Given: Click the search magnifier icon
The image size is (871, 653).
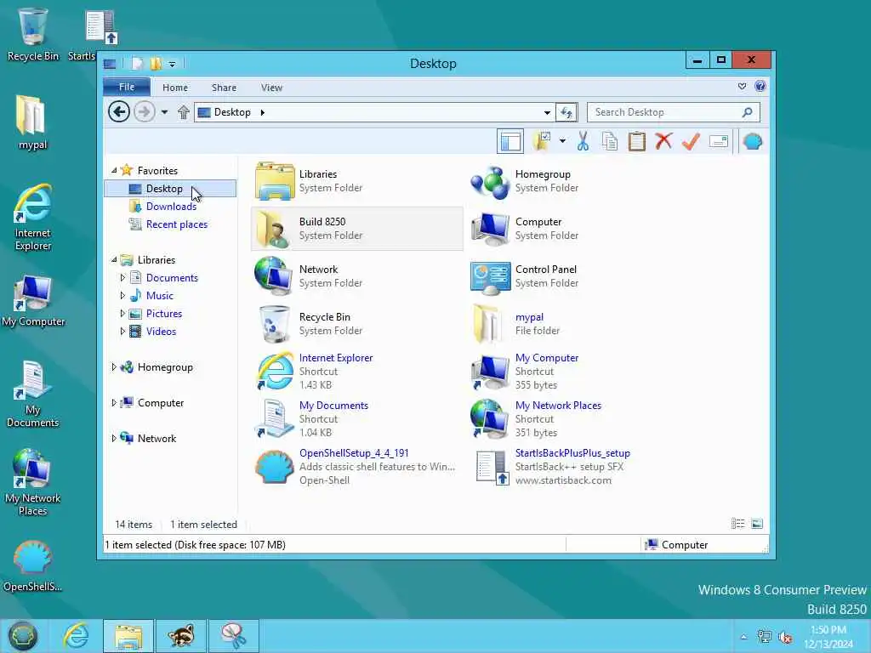Looking at the screenshot, I should [747, 112].
